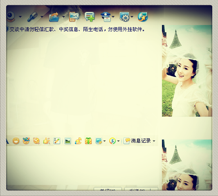Send a picture with the image icon

tap(68, 141)
